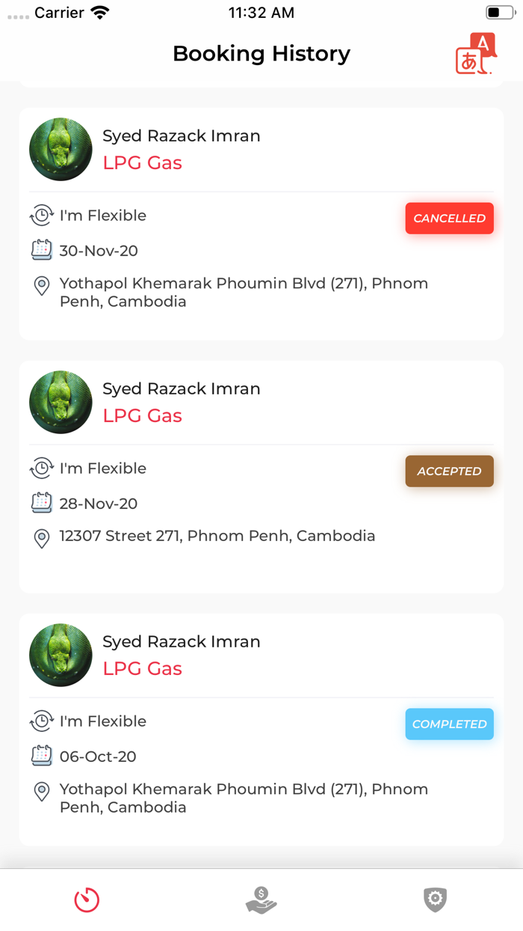Tap Syed Razack Imran in the accepted booking

tap(182, 388)
